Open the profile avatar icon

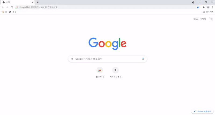[208, 8]
